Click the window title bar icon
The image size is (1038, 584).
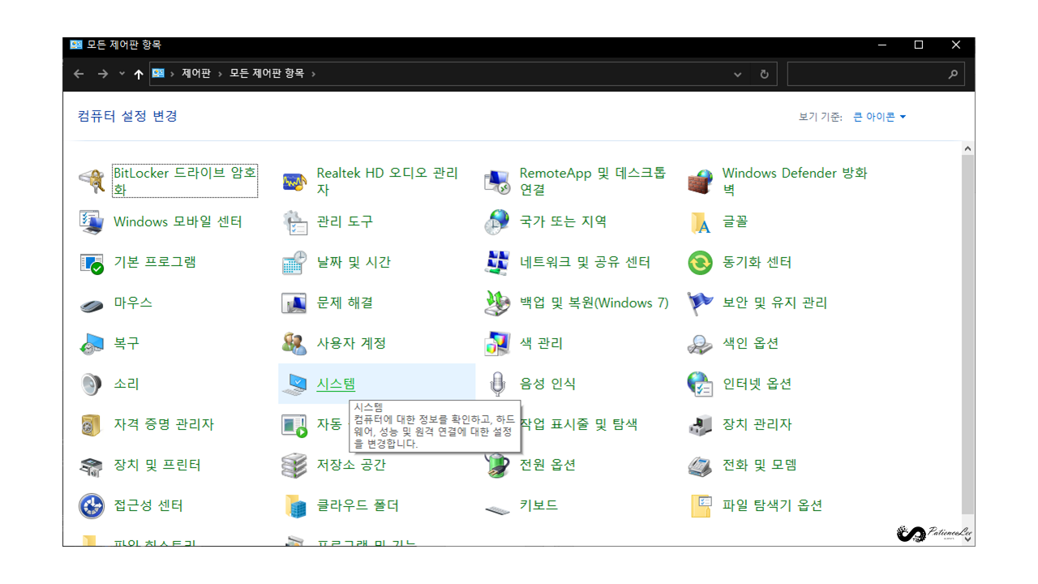76,45
